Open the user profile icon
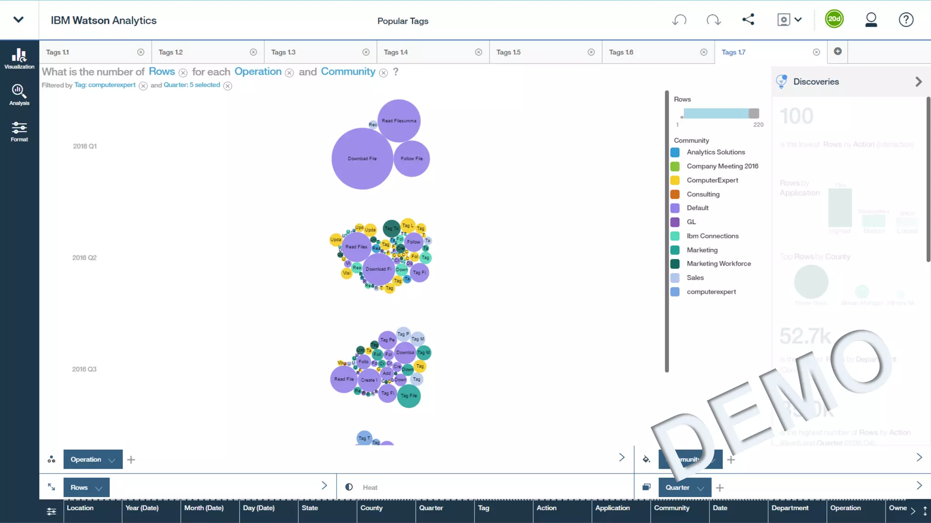The height and width of the screenshot is (523, 931). [x=871, y=20]
